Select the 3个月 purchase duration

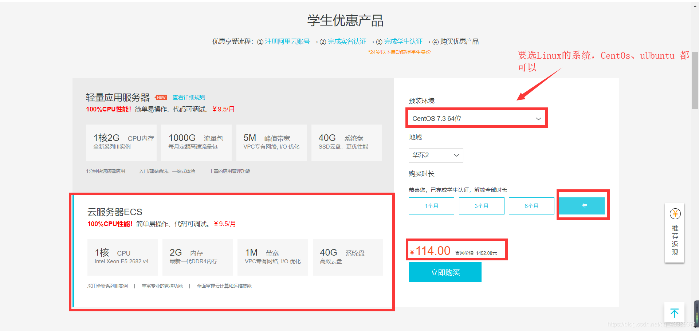tap(482, 206)
